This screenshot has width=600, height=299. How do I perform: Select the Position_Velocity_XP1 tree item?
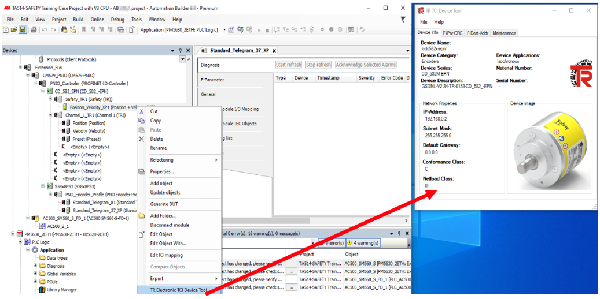point(93,107)
